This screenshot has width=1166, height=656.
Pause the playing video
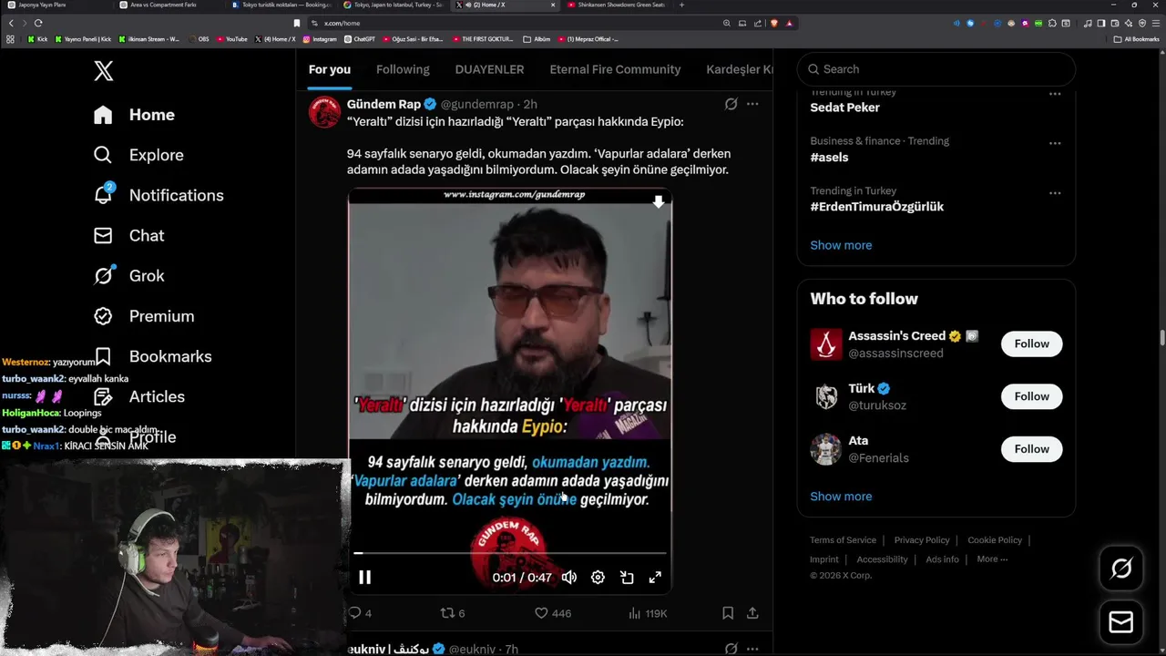(x=364, y=577)
